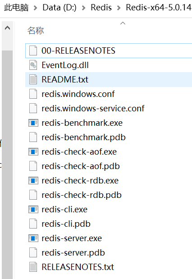Click the redis-benchmark.exe application icon
Screen dimensions: 192x279
(33, 123)
